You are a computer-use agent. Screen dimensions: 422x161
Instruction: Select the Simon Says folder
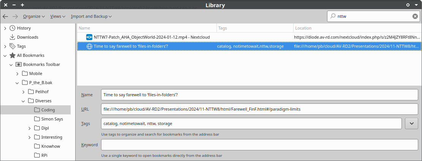pos(52,119)
